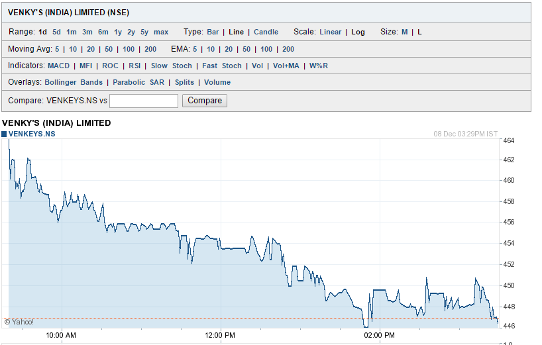
Task: Choose size M
Action: tap(405, 32)
